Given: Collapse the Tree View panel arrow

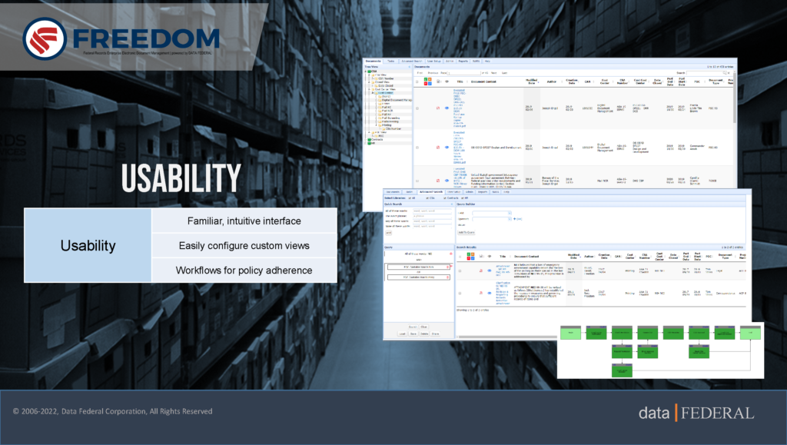Looking at the screenshot, I should pos(410,67).
